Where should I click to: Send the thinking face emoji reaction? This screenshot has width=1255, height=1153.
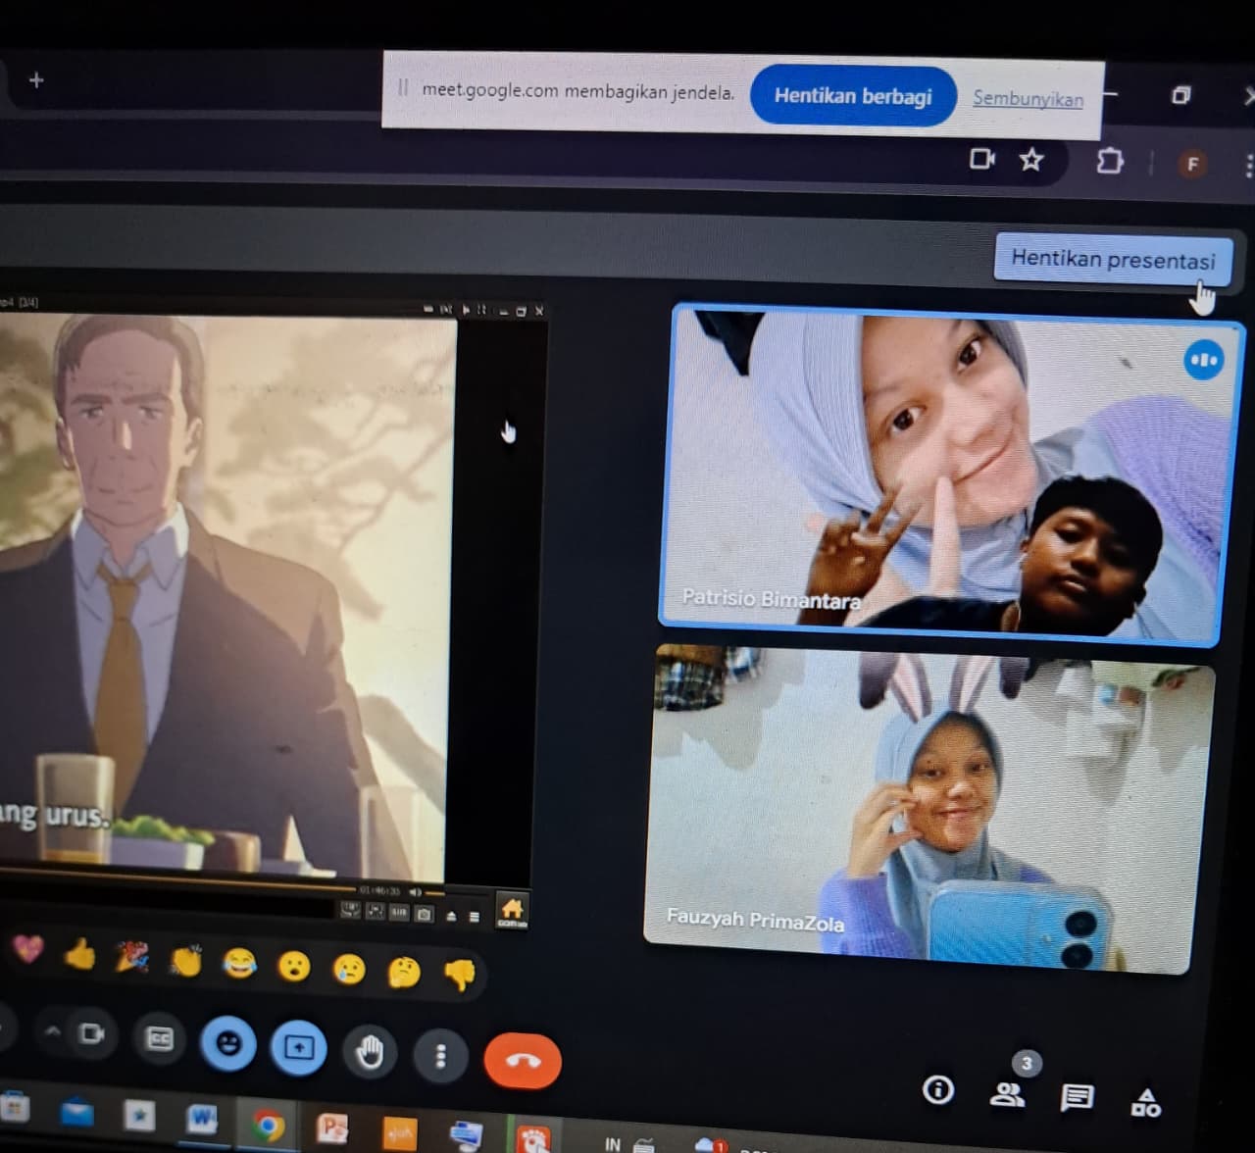coord(404,972)
